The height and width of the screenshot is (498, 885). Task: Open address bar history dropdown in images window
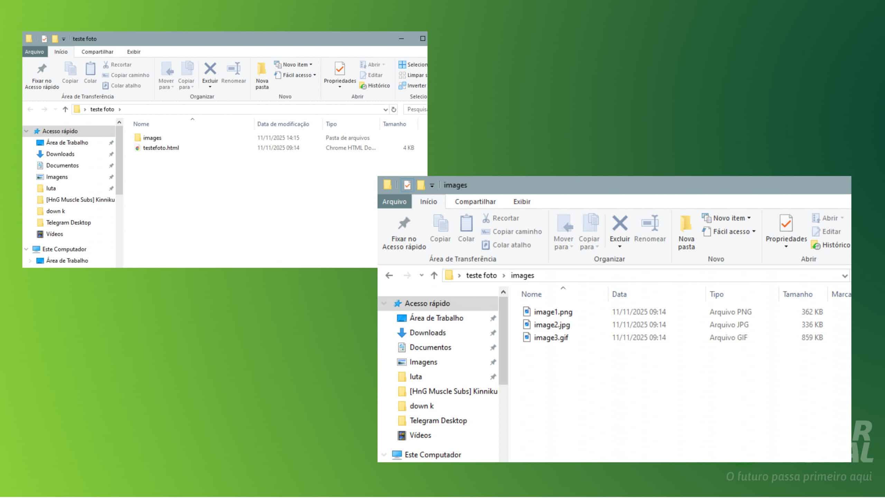845,276
